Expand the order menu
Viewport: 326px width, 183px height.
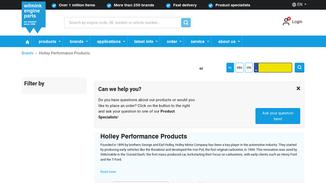click(x=174, y=41)
